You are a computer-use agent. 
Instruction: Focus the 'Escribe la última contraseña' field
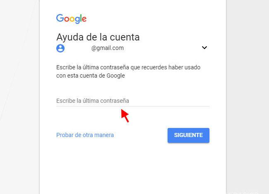(133, 101)
